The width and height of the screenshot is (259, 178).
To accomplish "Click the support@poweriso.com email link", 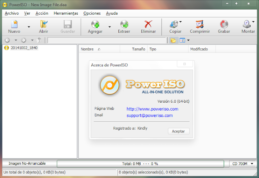I will pyautogui.click(x=150, y=115).
